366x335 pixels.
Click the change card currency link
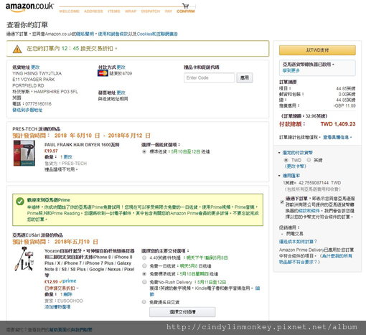pyautogui.click(x=295, y=166)
